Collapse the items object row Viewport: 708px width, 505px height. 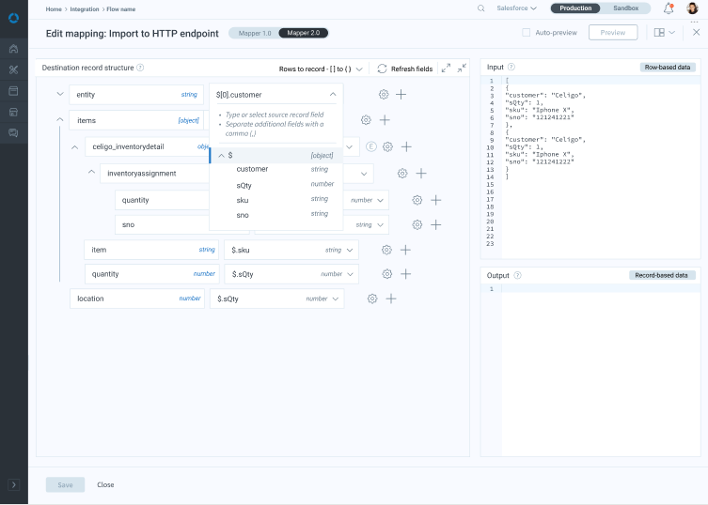pos(60,120)
